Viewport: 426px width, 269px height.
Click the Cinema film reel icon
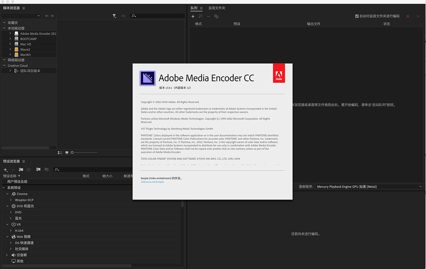pyautogui.click(x=14, y=194)
